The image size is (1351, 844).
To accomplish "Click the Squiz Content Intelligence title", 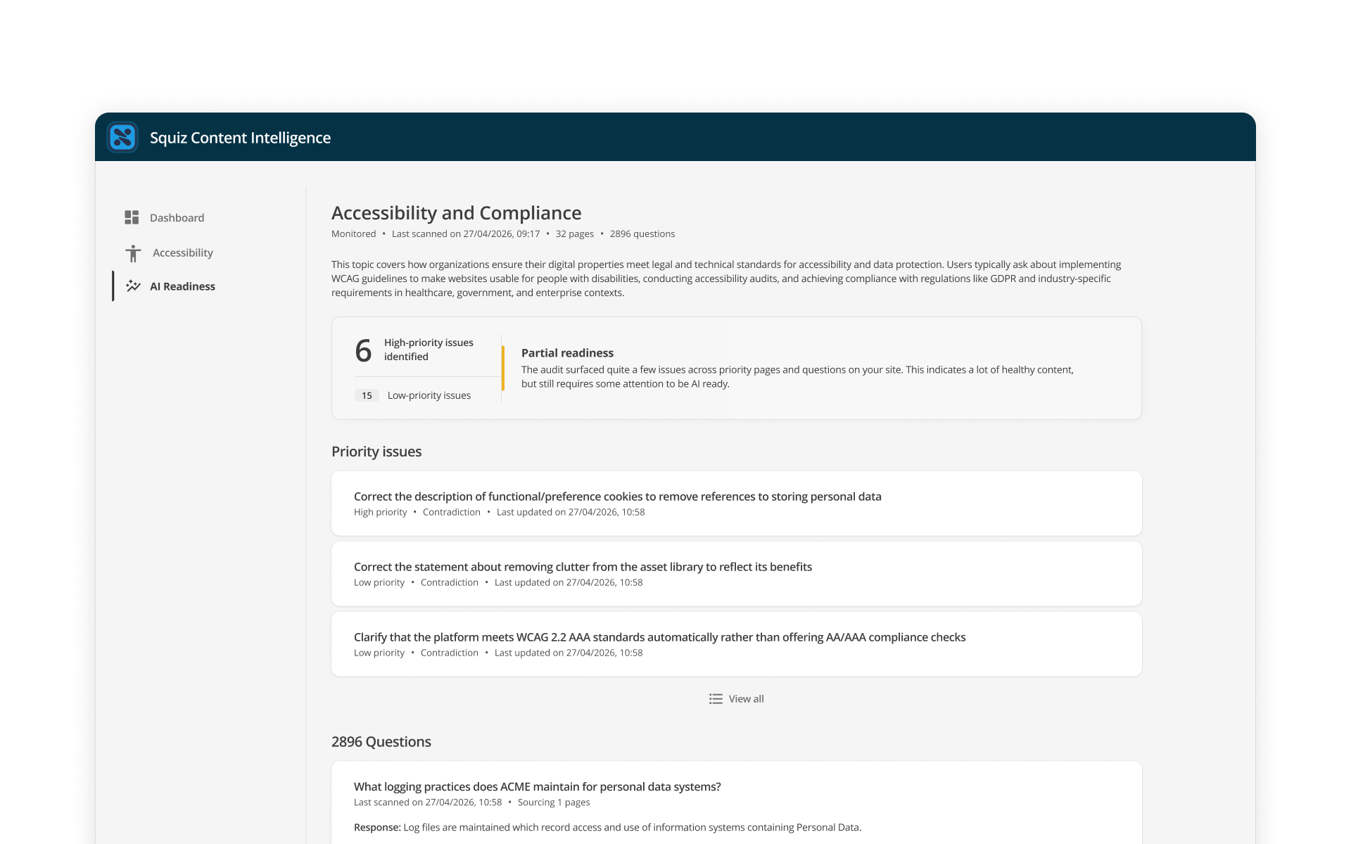I will [x=240, y=138].
